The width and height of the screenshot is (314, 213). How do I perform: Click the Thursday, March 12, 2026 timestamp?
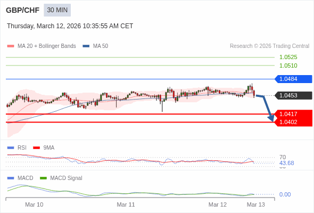coord(70,26)
